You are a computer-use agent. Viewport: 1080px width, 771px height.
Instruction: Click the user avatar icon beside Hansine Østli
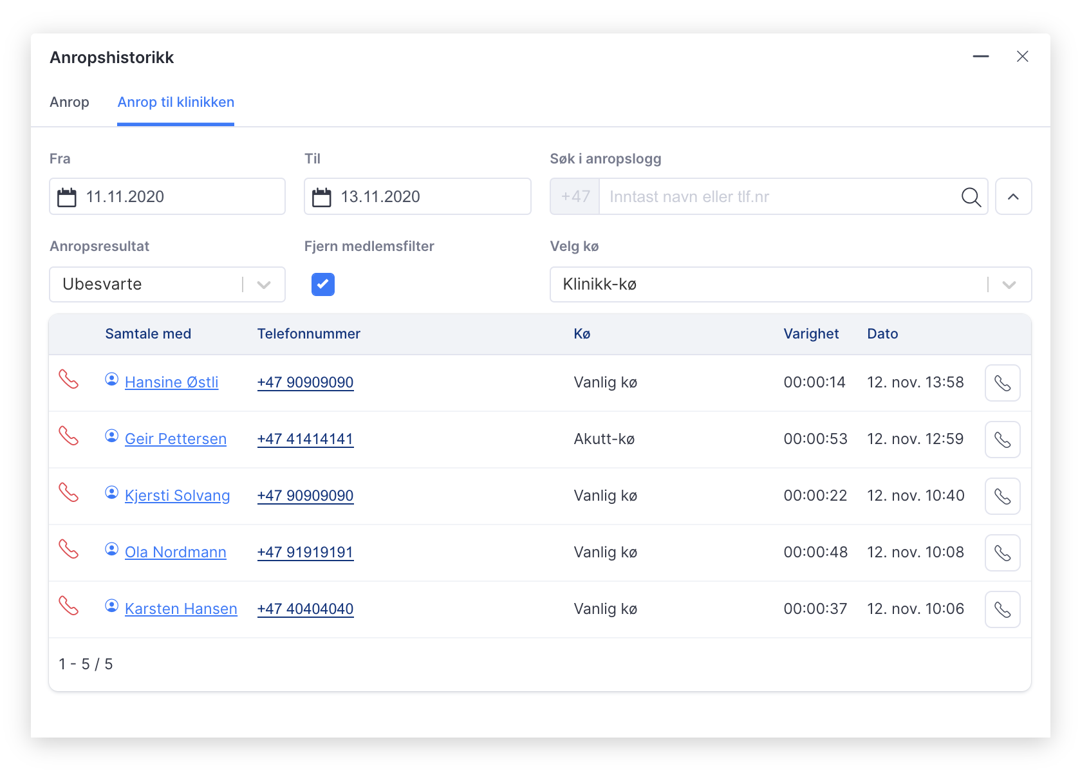(x=112, y=380)
